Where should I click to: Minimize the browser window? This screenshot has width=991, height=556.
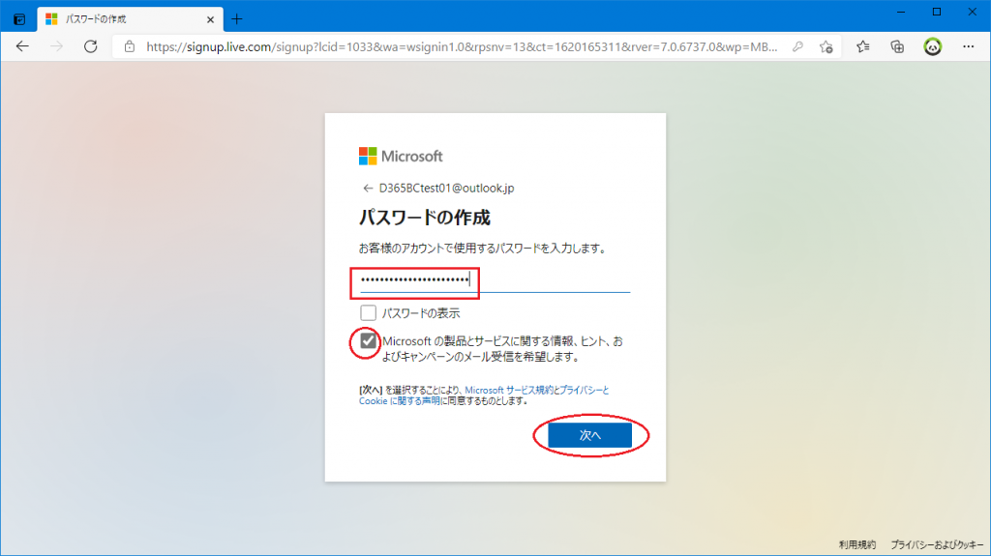tap(901, 12)
